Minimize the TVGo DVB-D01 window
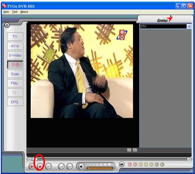The height and width of the screenshot is (174, 195). coord(178,6)
